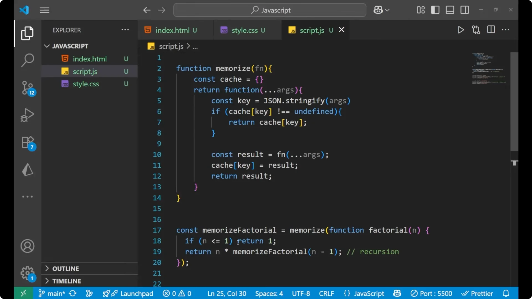Open the Extensions view

click(27, 142)
